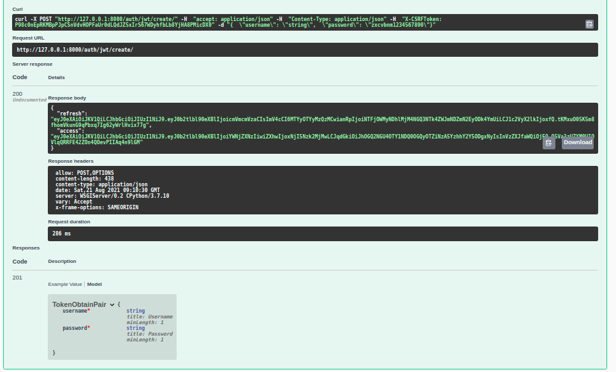Select the Model tab
Viewport: 616px width, 372px height.
pos(94,284)
